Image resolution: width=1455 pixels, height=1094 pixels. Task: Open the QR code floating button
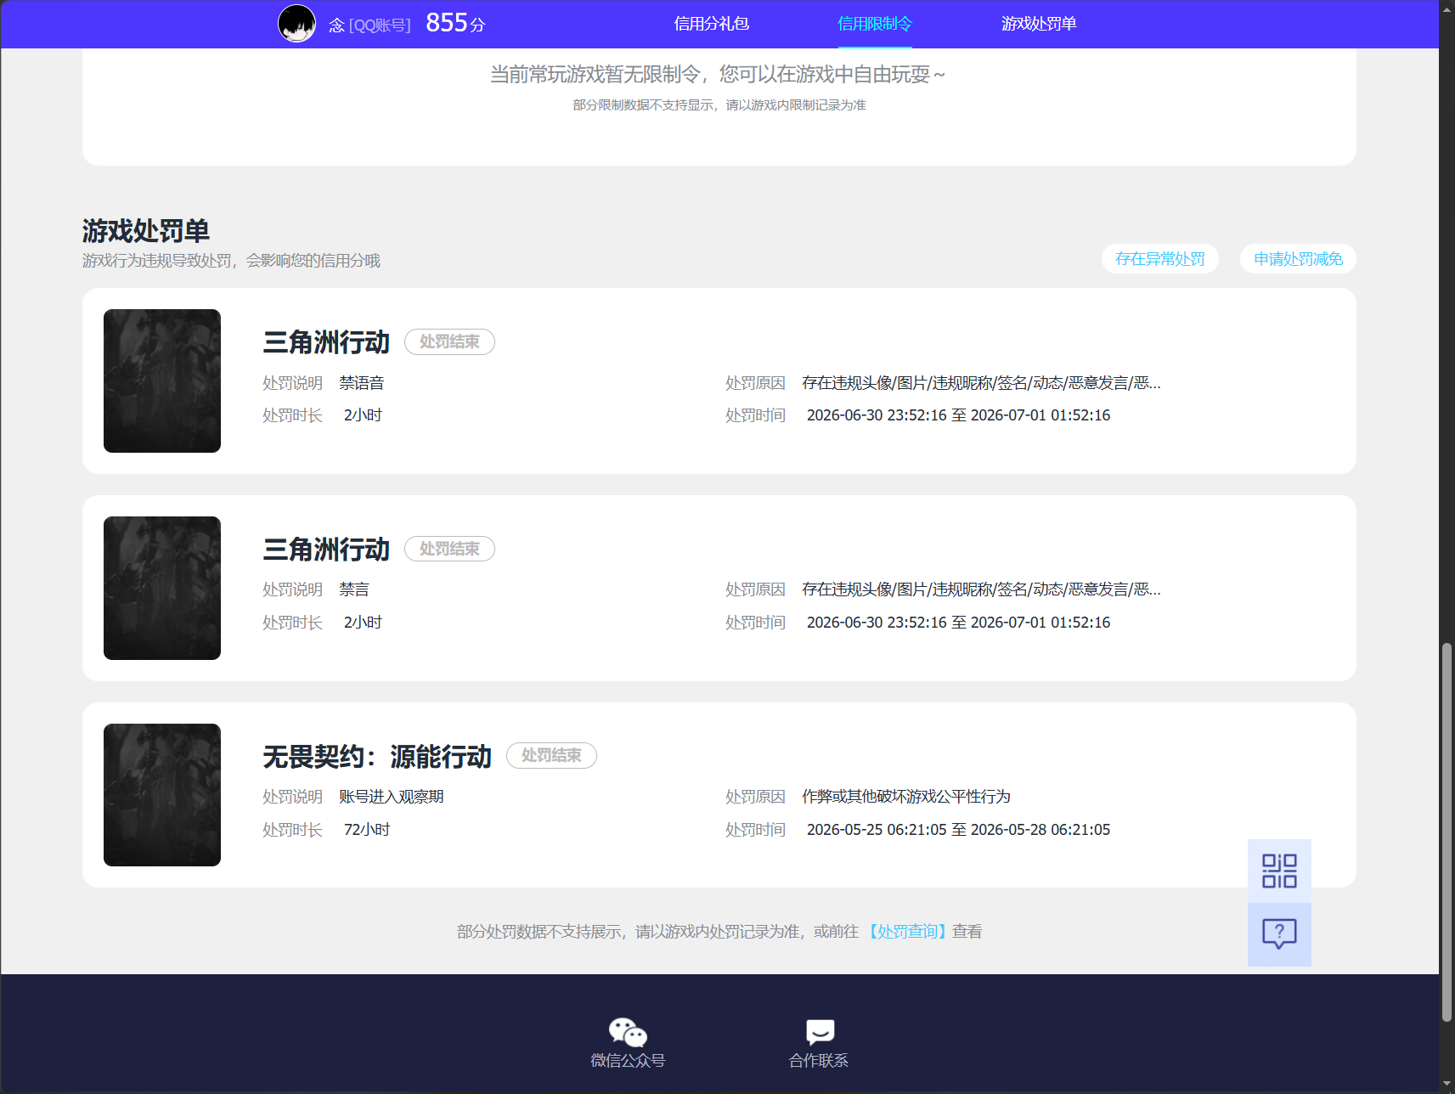[x=1279, y=871]
